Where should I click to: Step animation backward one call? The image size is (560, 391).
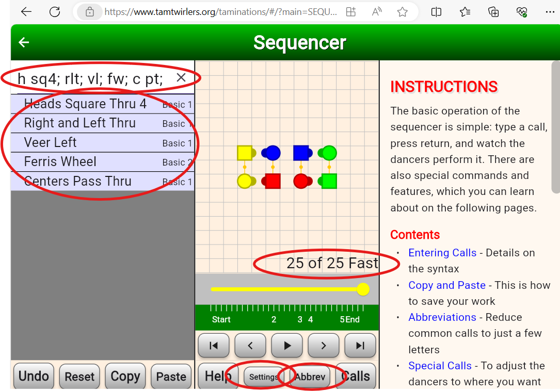[x=250, y=345]
